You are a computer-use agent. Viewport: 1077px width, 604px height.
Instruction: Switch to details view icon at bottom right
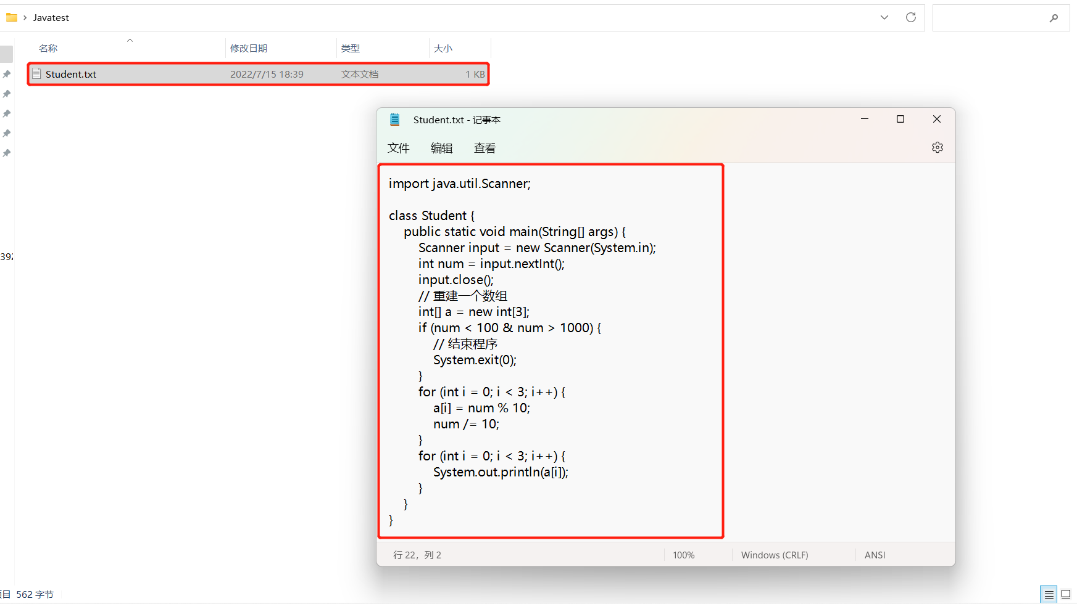1049,595
